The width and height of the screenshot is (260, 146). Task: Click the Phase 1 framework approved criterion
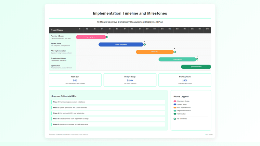pos(108,102)
